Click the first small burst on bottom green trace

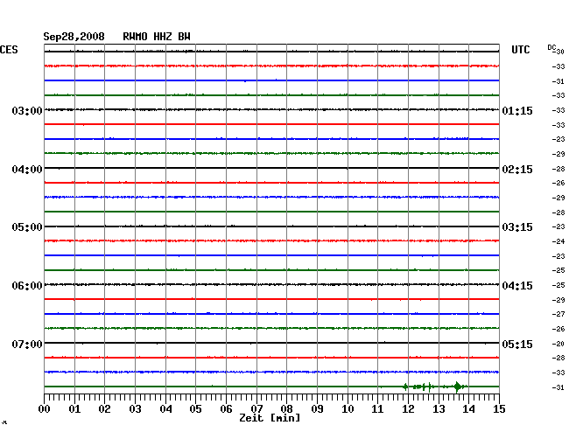point(405,387)
